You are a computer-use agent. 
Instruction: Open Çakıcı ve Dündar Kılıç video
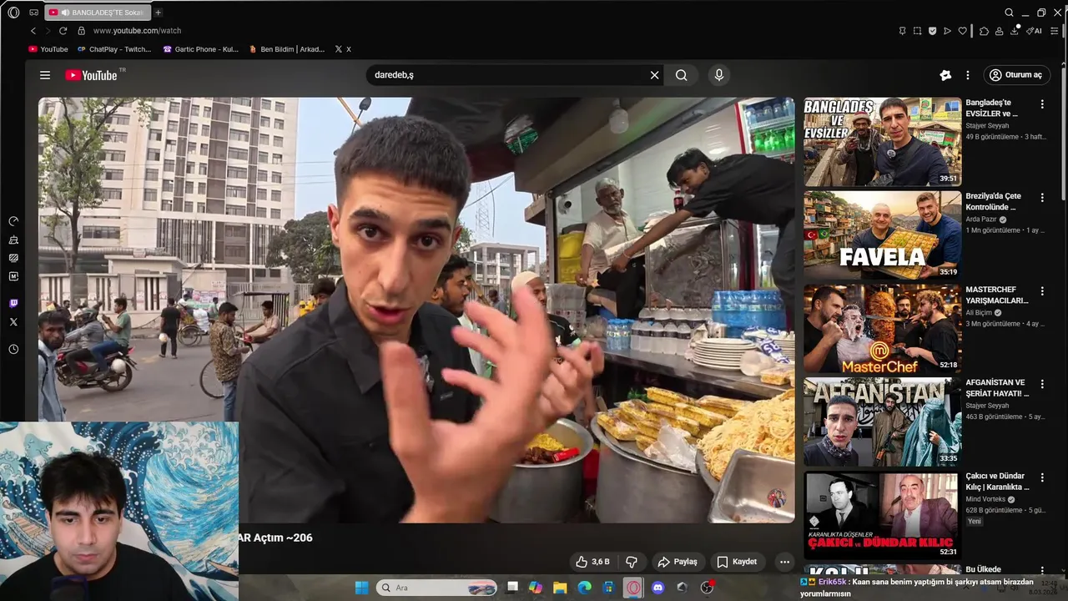pyautogui.click(x=882, y=516)
